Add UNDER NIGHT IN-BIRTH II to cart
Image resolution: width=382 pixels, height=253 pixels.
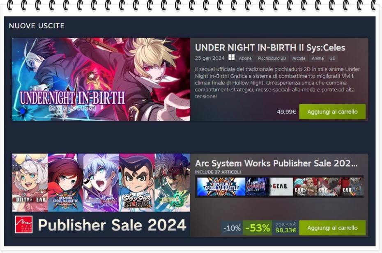[332, 112]
